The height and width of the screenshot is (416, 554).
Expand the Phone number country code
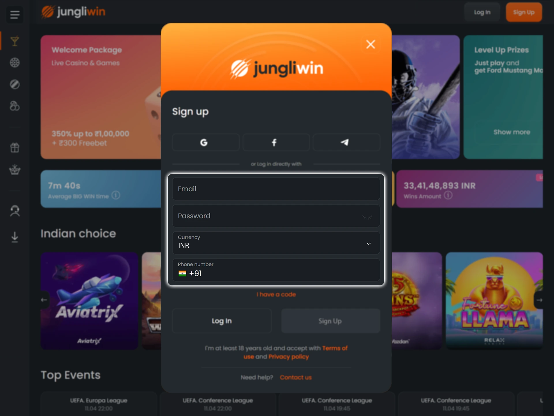[190, 273]
